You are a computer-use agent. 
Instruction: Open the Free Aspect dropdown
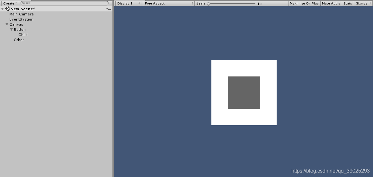(x=169, y=3)
